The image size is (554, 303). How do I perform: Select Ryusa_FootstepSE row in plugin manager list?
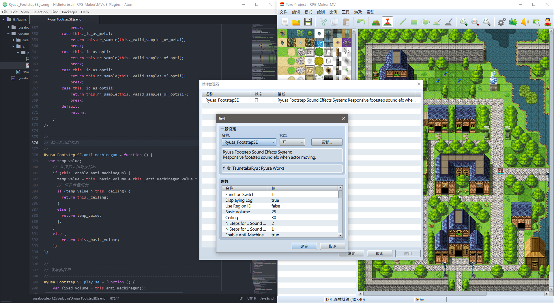click(311, 100)
